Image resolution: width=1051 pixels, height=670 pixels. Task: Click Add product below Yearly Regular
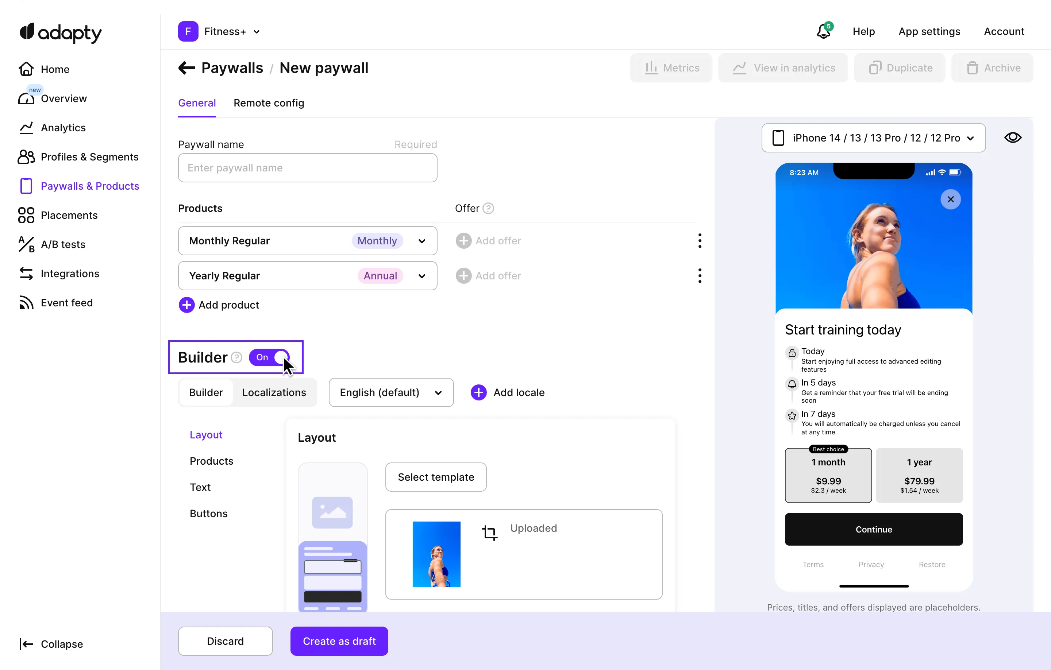pos(218,305)
